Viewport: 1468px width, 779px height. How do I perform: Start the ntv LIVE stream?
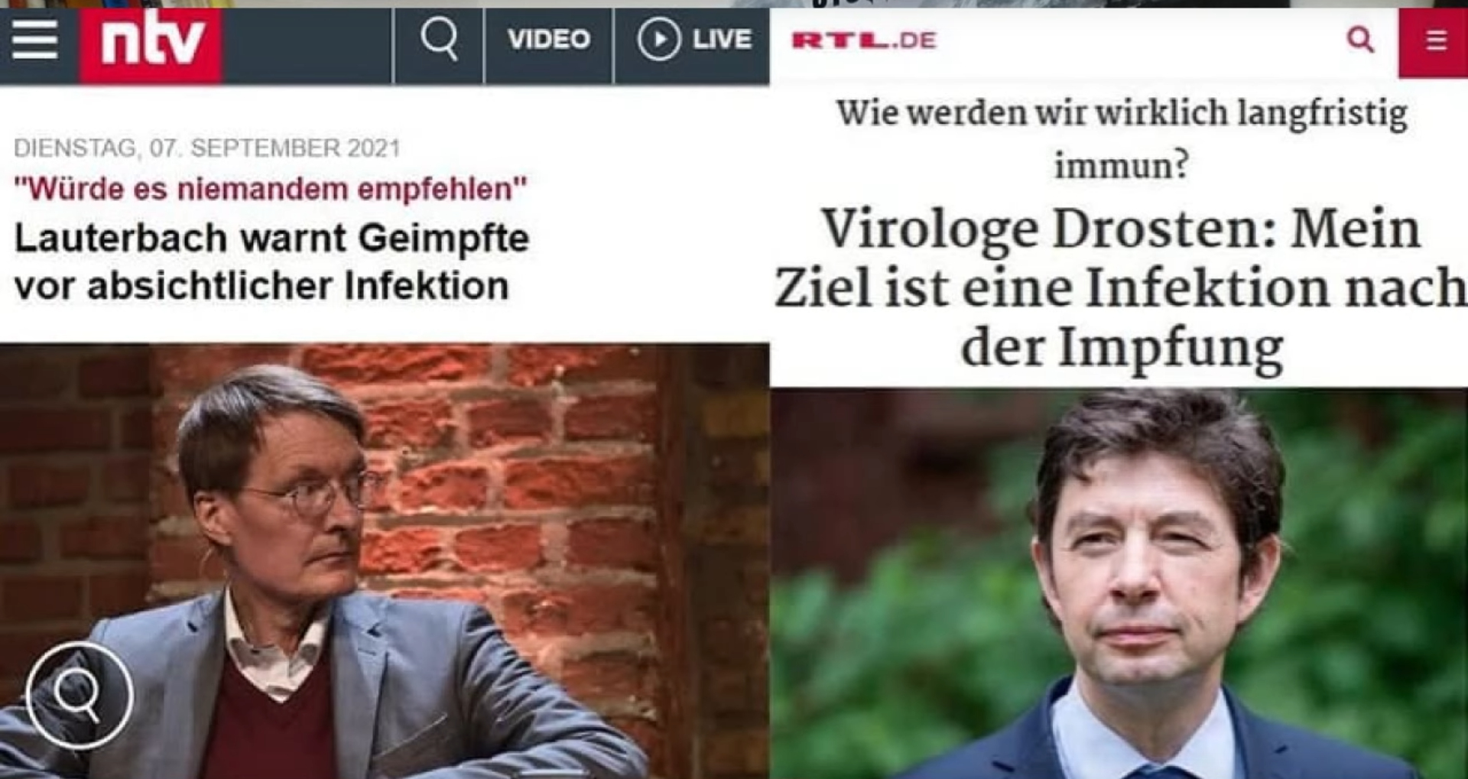click(x=693, y=40)
